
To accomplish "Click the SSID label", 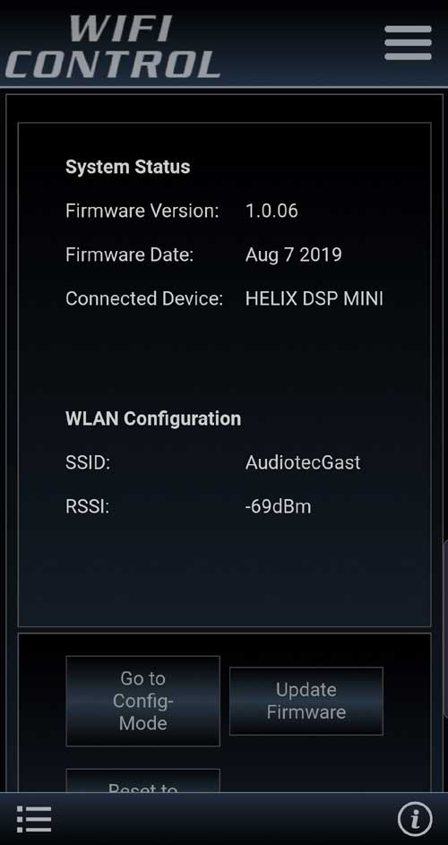I will click(x=88, y=463).
